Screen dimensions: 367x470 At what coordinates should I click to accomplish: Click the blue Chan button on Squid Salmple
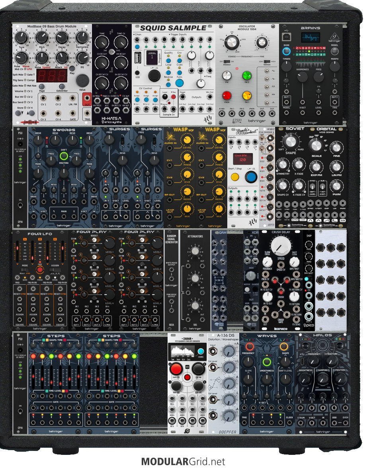[x=137, y=47]
